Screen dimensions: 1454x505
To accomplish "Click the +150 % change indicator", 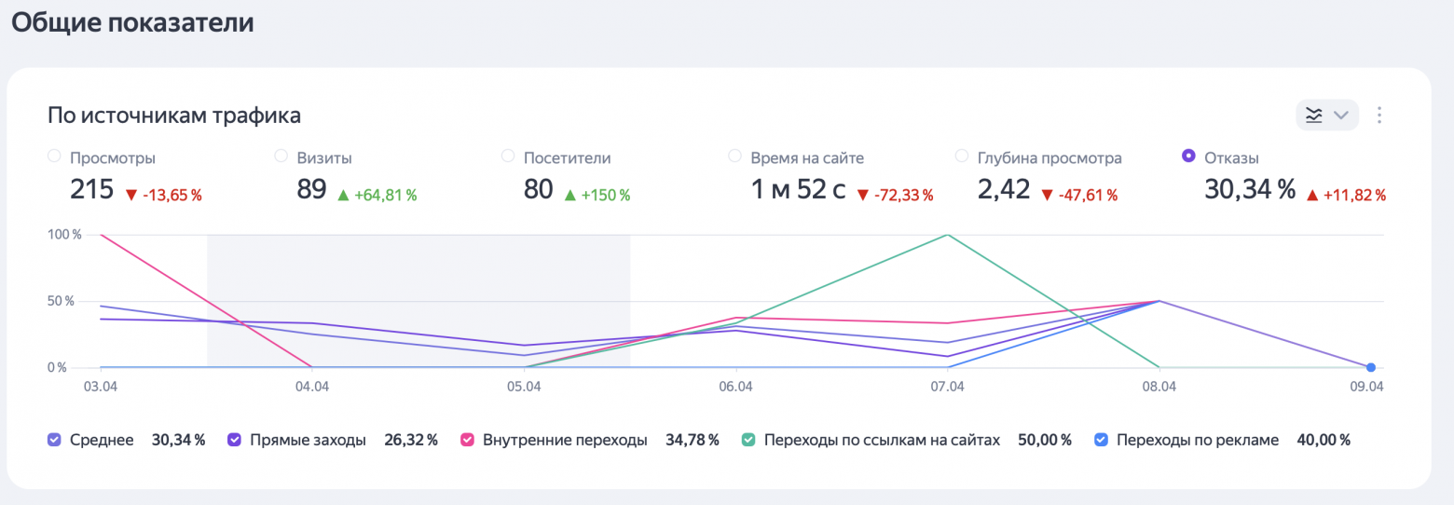I will (x=597, y=196).
